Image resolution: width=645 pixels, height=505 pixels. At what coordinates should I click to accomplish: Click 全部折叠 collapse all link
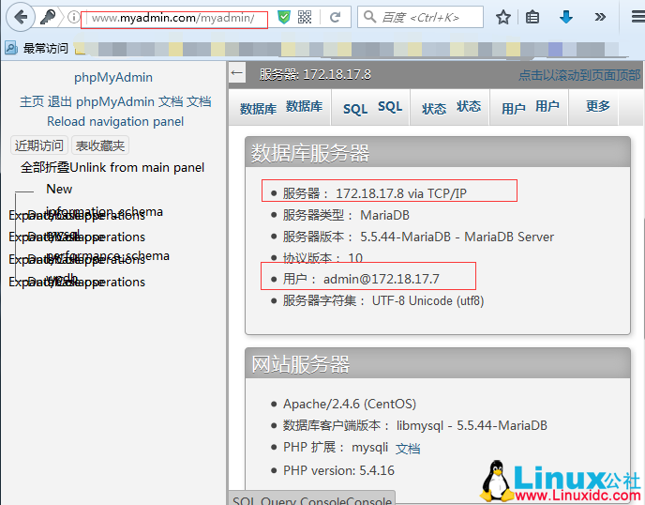coord(45,168)
